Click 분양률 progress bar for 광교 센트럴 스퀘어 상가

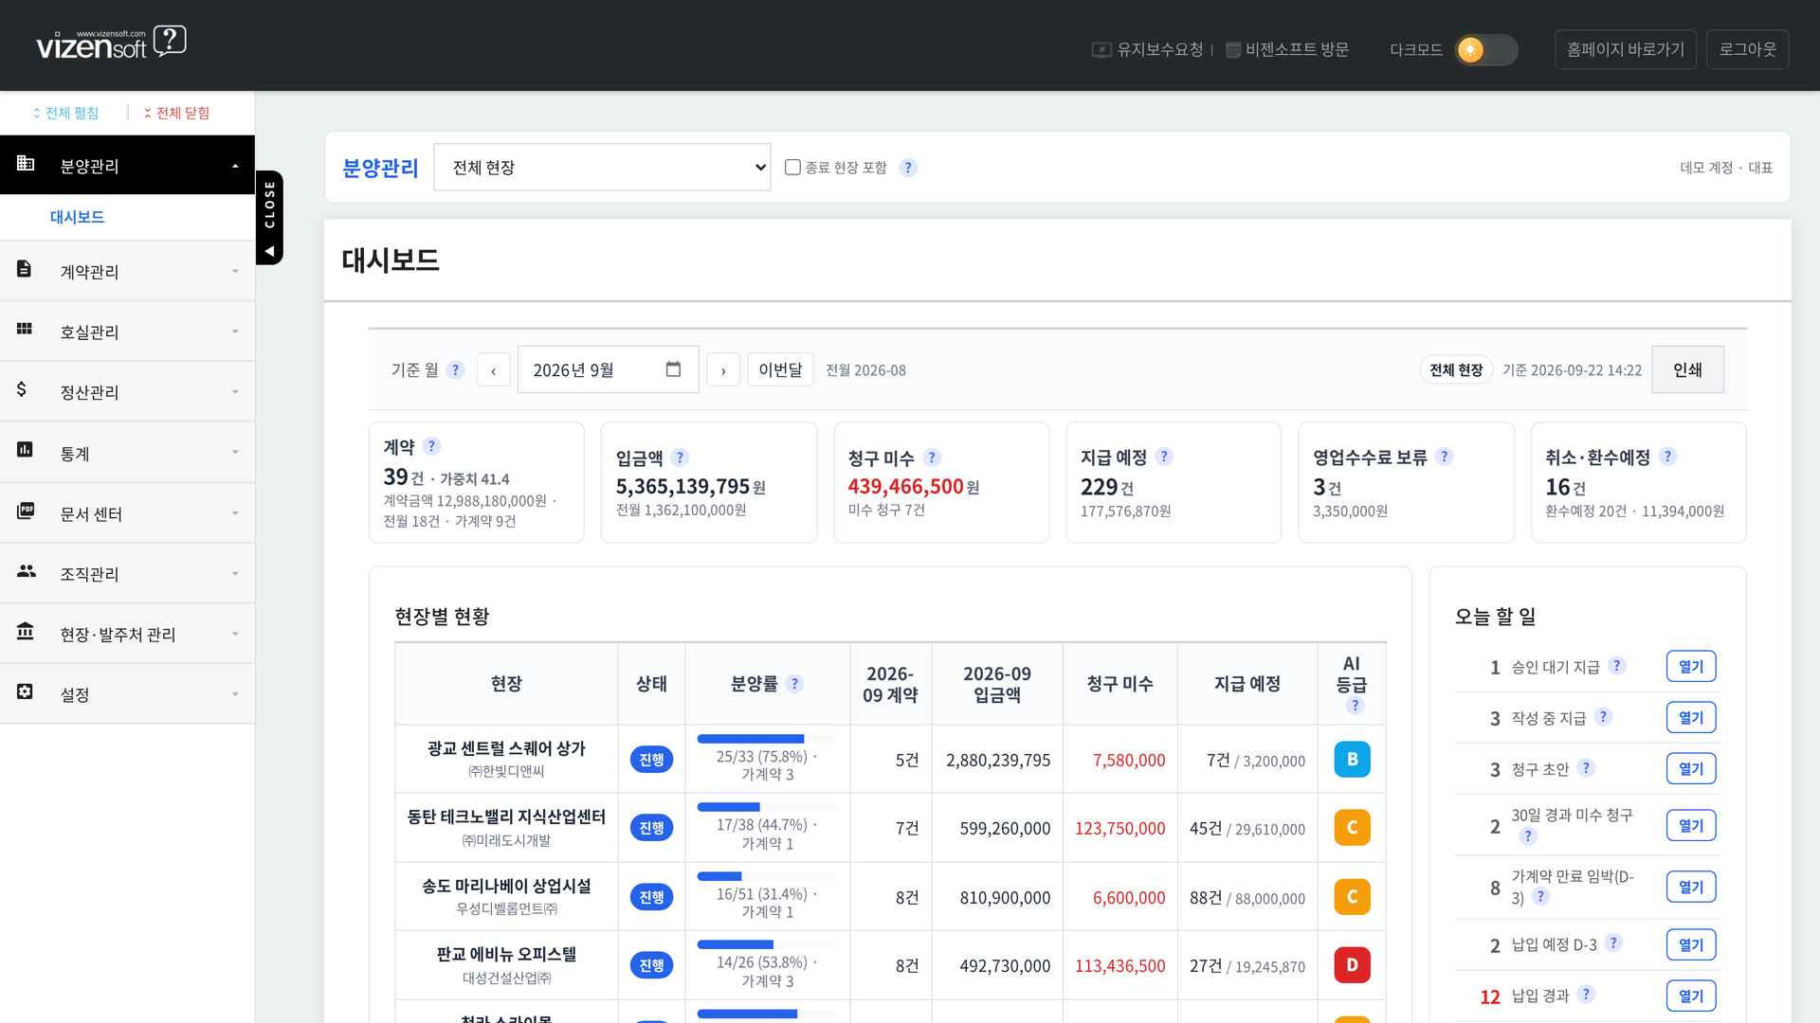[767, 739]
